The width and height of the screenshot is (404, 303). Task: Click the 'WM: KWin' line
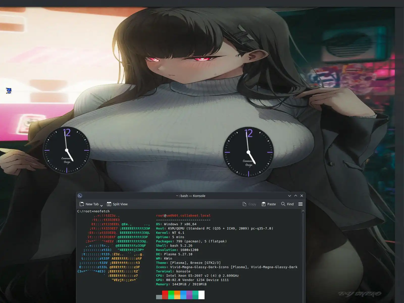tap(164, 259)
